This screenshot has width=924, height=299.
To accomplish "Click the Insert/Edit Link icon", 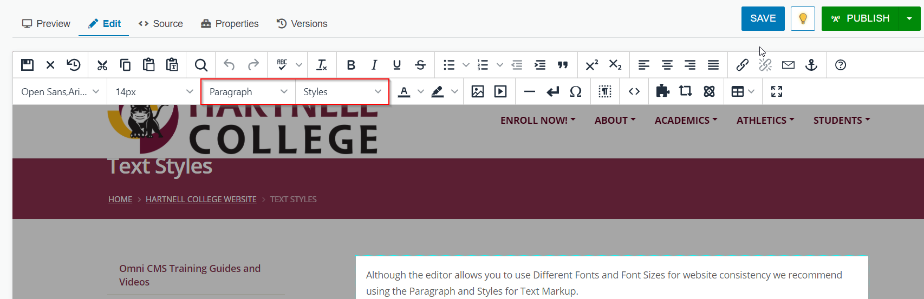I will click(742, 65).
